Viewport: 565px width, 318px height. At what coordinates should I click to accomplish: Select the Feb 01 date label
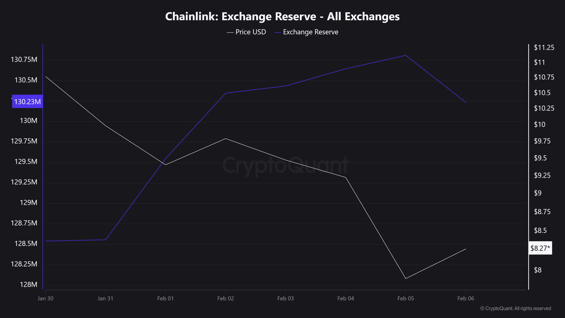(165, 299)
